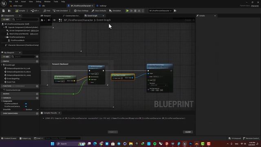This screenshot has width=261, height=147.
Task: Open the Tools menu
Action: pos(56,2)
